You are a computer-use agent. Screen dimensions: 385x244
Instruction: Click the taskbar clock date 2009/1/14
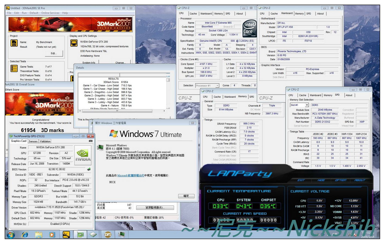pyautogui.click(x=367, y=237)
